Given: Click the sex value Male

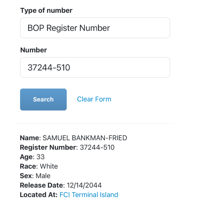Looking at the screenshot, I should 43,176.
